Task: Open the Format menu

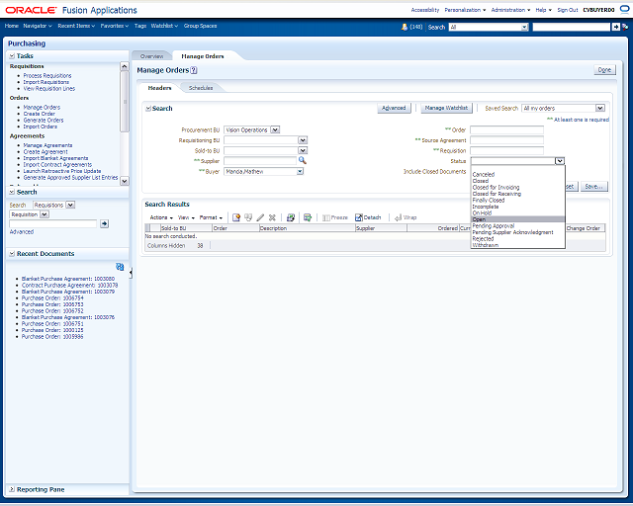Action: pyautogui.click(x=211, y=217)
